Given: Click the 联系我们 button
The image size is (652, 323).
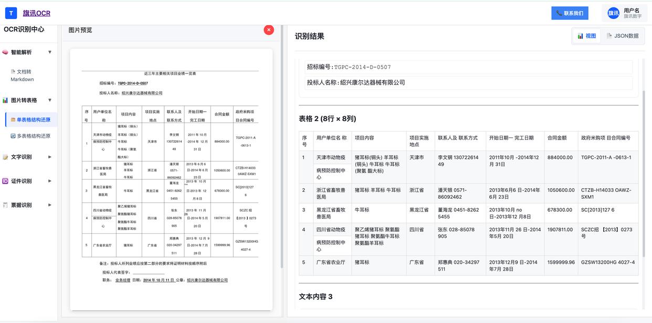Looking at the screenshot, I should pos(570,13).
